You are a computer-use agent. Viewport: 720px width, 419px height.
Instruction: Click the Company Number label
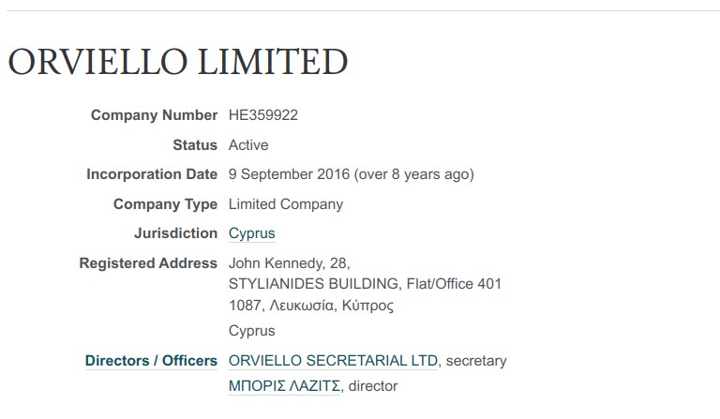click(154, 115)
